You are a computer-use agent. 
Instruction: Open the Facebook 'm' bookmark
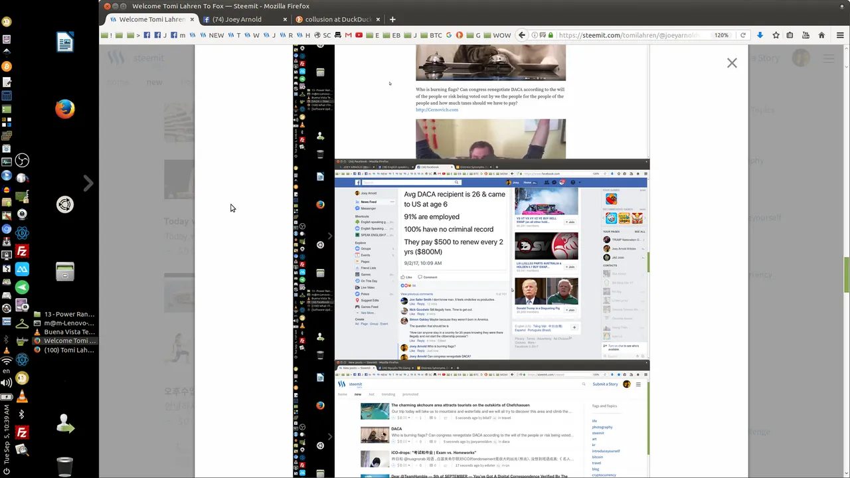(x=177, y=35)
